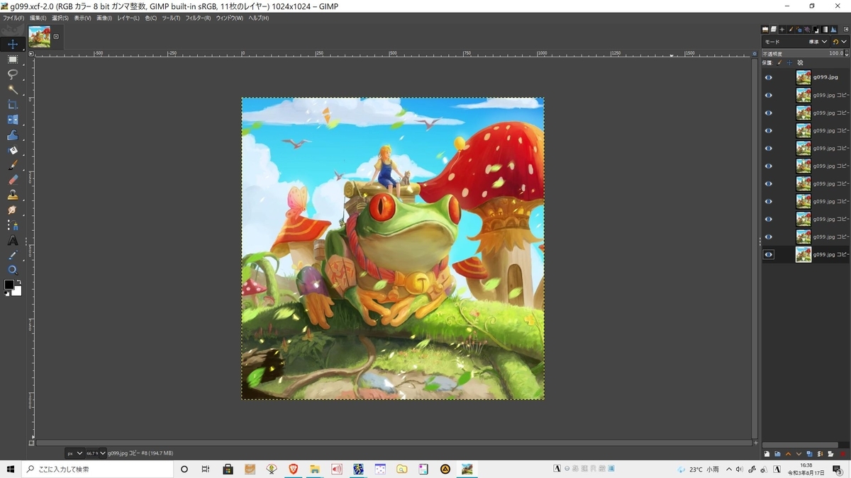Select the Eraser tool
Image resolution: width=851 pixels, height=478 pixels.
[12, 179]
